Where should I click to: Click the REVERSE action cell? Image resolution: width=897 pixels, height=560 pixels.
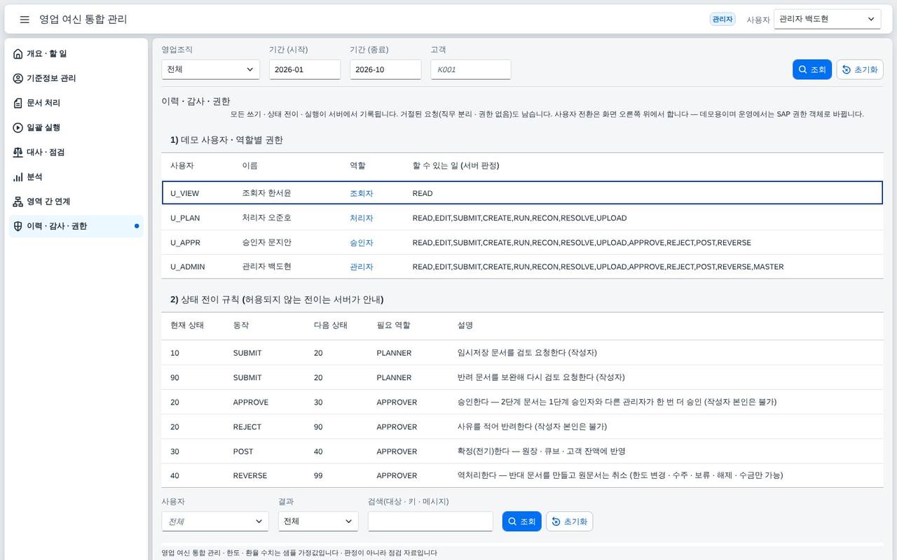click(250, 475)
